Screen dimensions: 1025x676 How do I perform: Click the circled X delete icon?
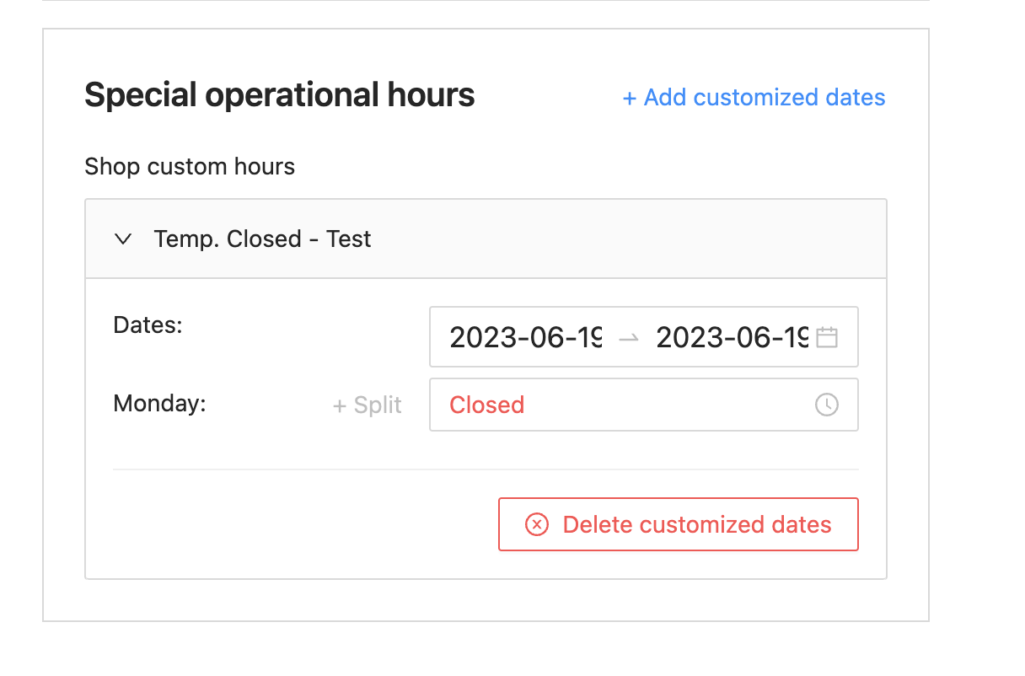tap(537, 524)
